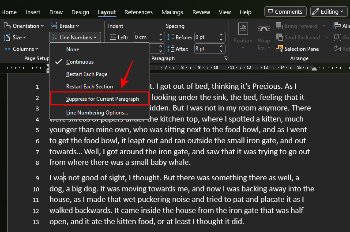Image resolution: width=350 pixels, height=232 pixels.
Task: Click the Group objects icon
Action: coord(337,37)
